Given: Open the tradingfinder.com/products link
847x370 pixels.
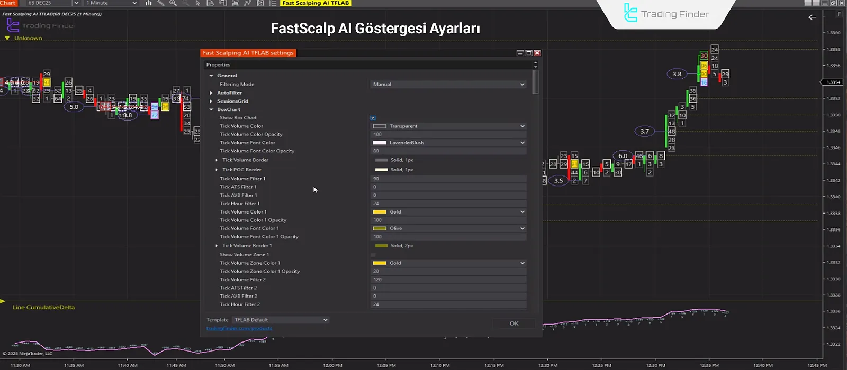Looking at the screenshot, I should [x=239, y=328].
